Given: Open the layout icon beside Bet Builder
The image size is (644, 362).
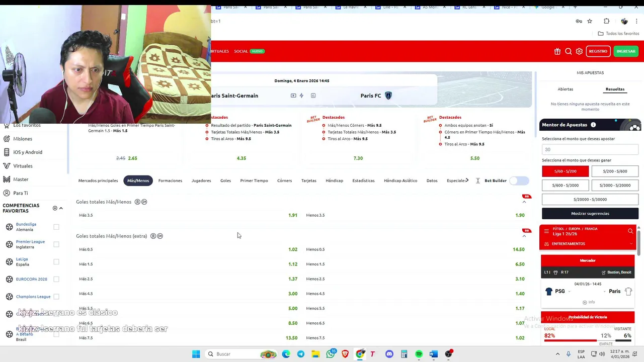Looking at the screenshot, I should coord(478,180).
